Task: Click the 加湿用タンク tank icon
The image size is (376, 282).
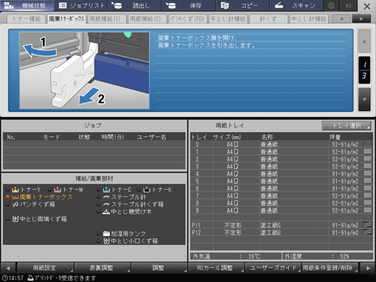Action: tap(106, 233)
